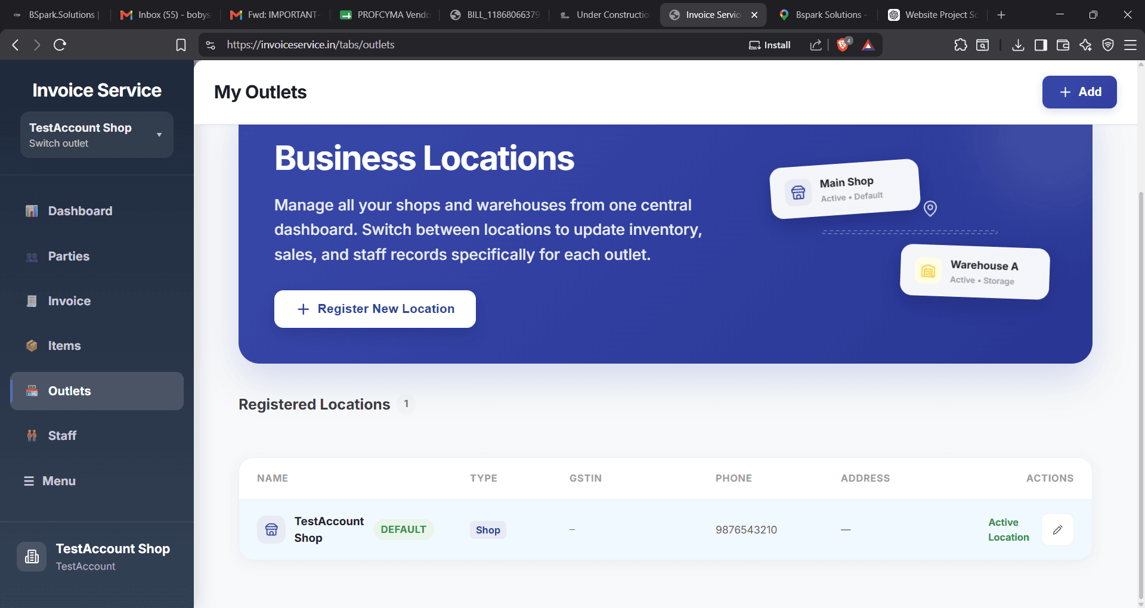Open the Brave Wallet icon
This screenshot has width=1145, height=608.
pyautogui.click(x=1063, y=45)
